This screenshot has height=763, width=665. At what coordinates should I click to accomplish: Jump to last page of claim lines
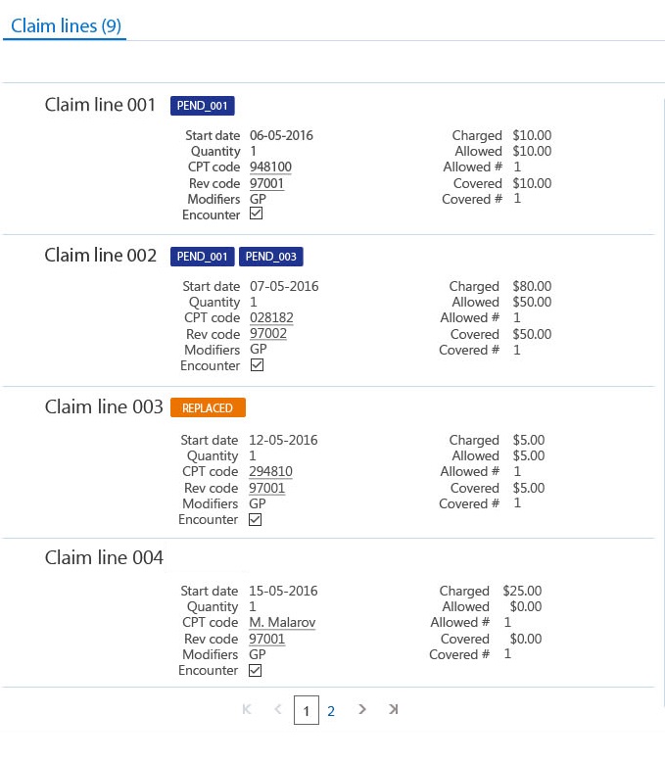[393, 710]
